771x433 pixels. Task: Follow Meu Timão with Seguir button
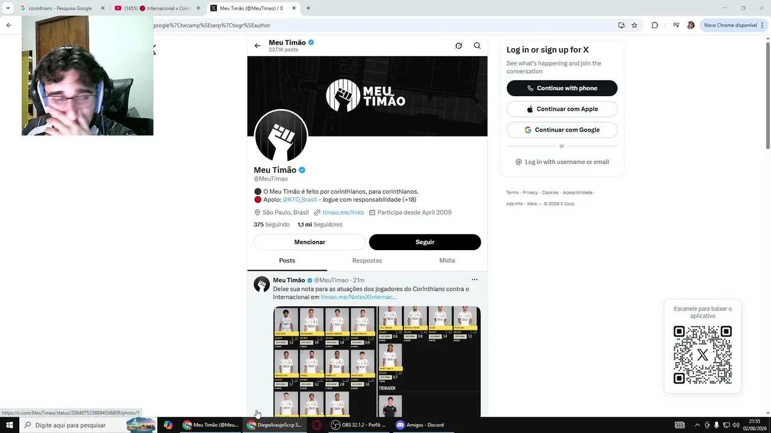(x=425, y=242)
